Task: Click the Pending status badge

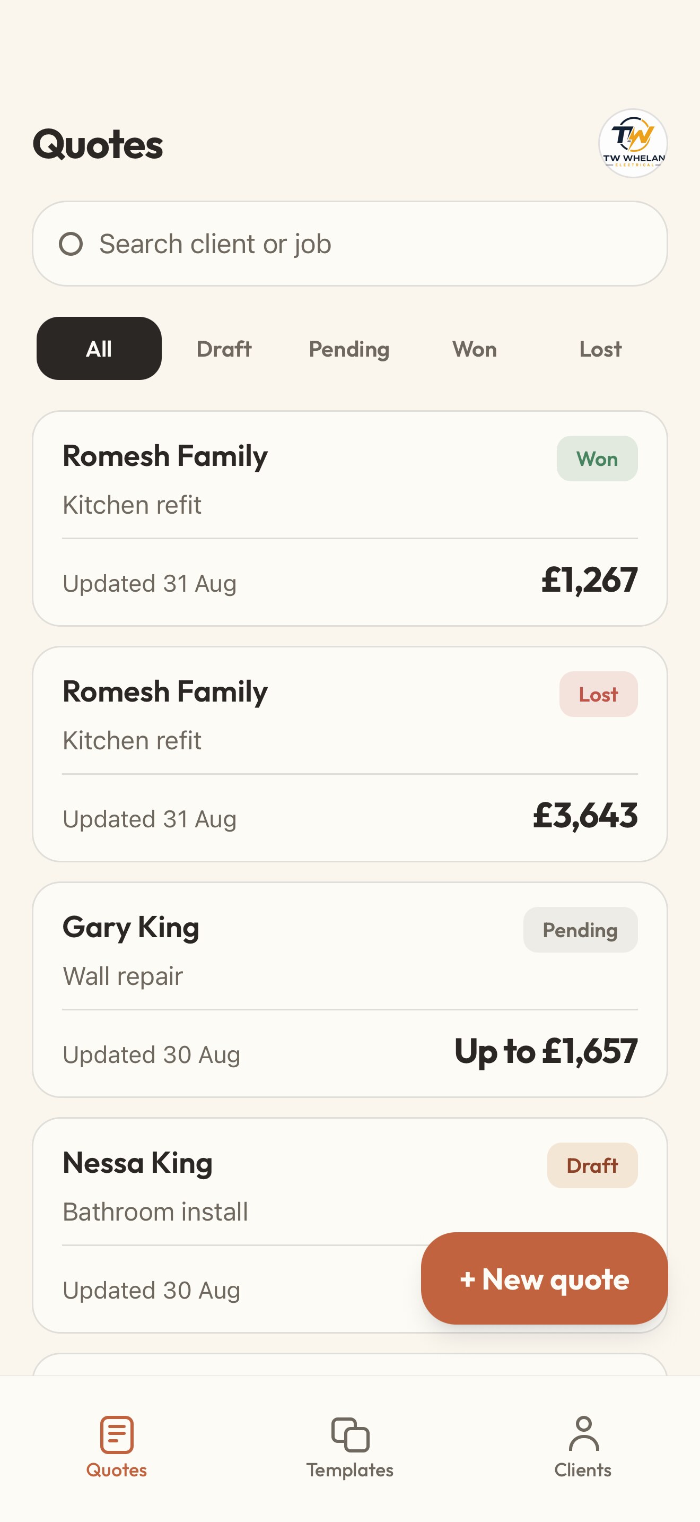Action: point(580,930)
